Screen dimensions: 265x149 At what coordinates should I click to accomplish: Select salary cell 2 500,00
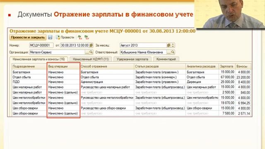coord(227,92)
